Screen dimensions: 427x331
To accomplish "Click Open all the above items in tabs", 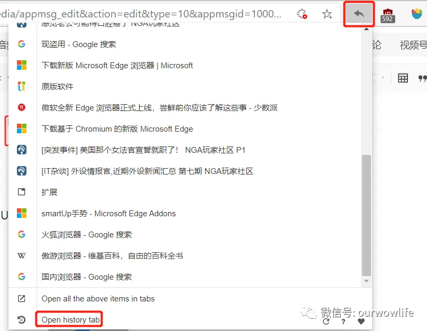I will [x=98, y=299].
